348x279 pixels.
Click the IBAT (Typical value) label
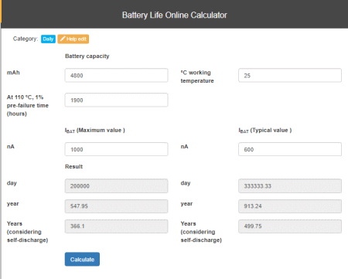point(265,131)
